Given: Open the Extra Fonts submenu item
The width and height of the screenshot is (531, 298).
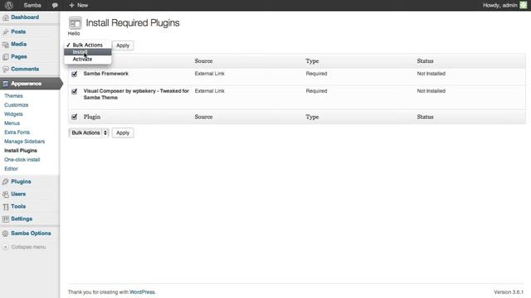Looking at the screenshot, I should pyautogui.click(x=17, y=132).
